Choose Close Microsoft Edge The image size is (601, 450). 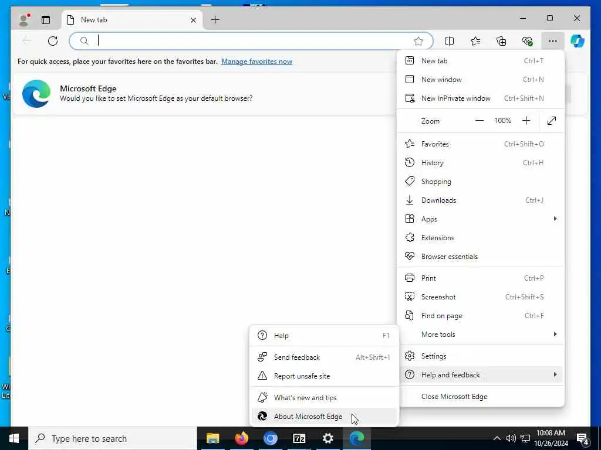click(481, 397)
